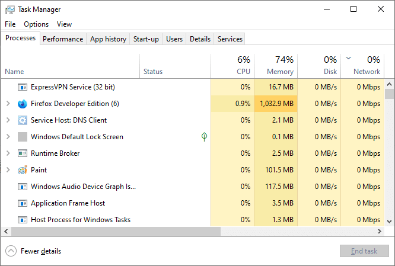Click the Windows Audio Device Graph icon
The height and width of the screenshot is (266, 395).
[x=23, y=187]
